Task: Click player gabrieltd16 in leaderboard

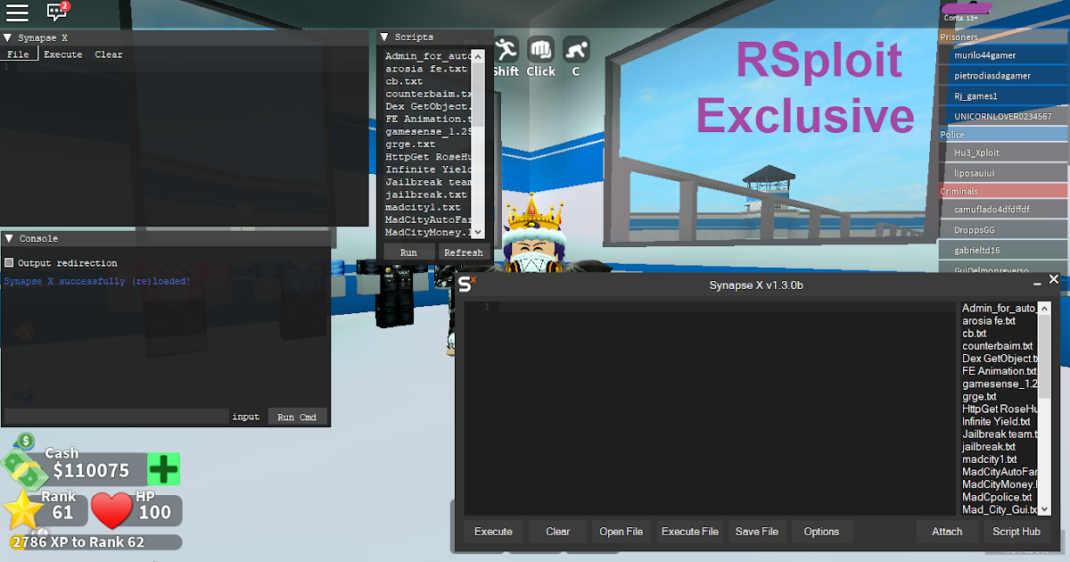Action: click(x=1003, y=250)
